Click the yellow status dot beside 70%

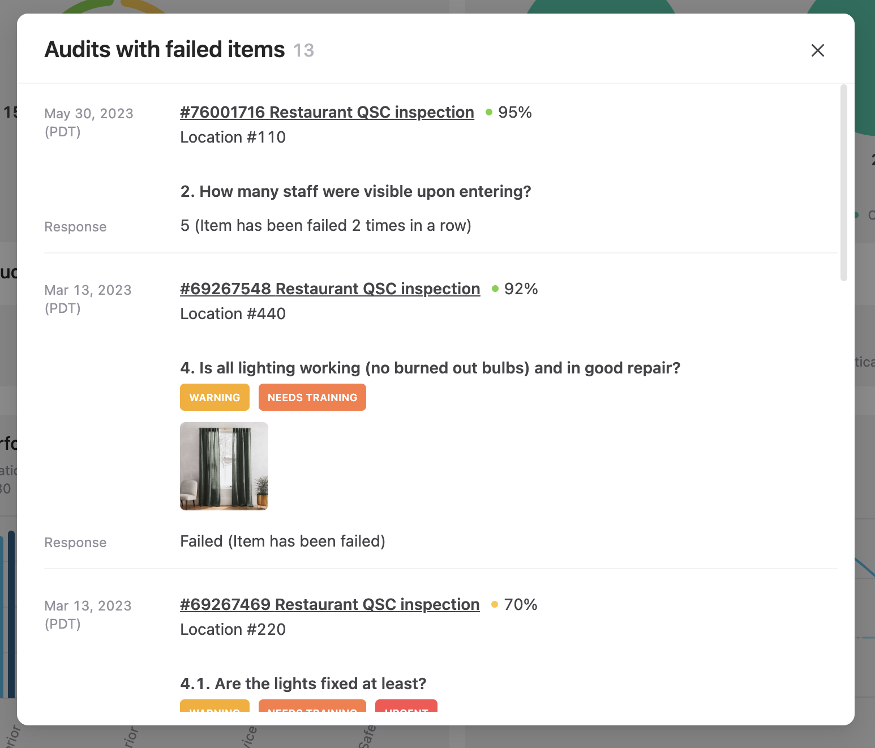[x=495, y=604]
